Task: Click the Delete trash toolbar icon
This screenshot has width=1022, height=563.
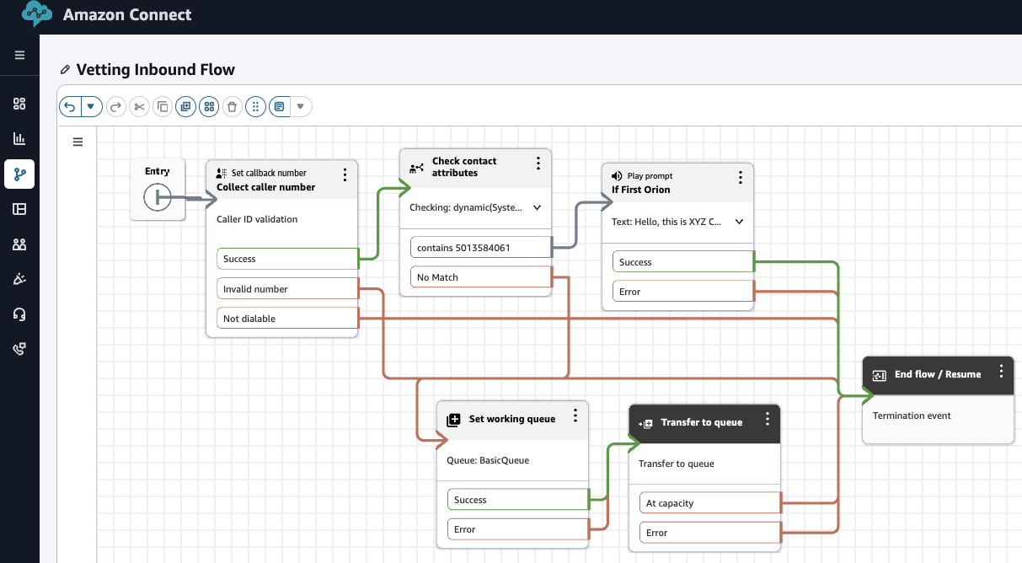Action: [x=233, y=107]
